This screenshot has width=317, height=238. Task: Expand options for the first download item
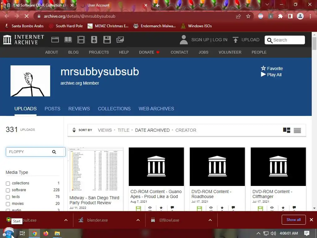click(66, 220)
